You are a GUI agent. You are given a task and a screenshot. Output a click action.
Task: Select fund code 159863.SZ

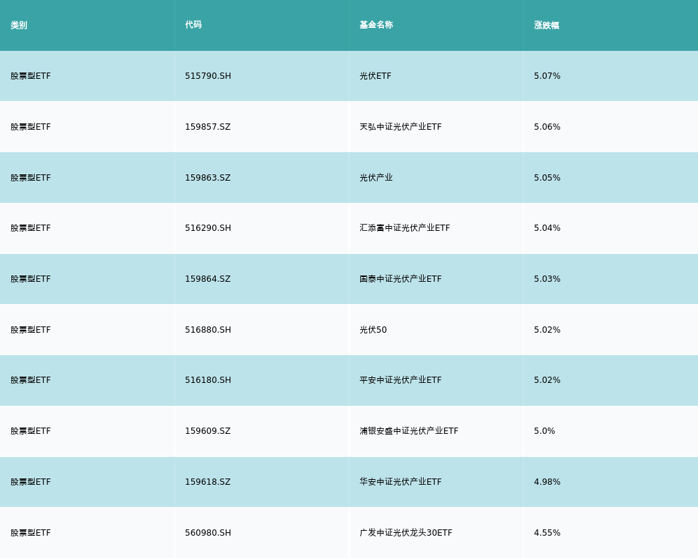(208, 178)
